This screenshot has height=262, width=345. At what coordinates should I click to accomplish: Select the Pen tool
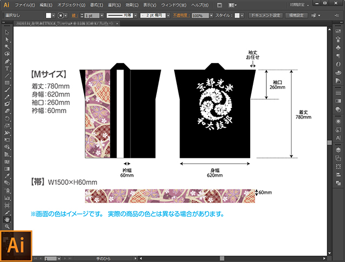[x=7, y=61]
